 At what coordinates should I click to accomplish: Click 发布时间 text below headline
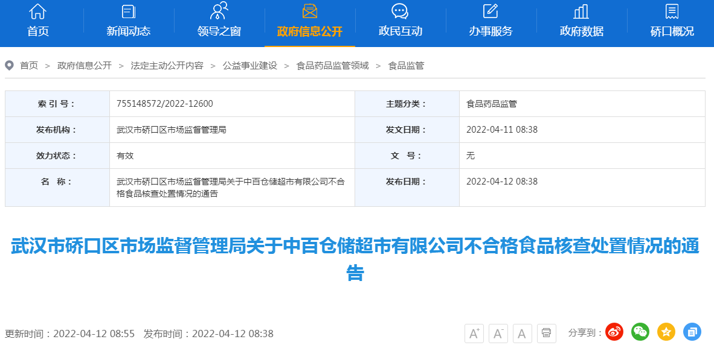tap(208, 334)
